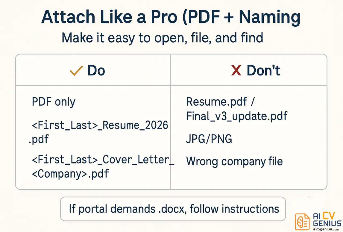Click the Wrong company file entry

pyautogui.click(x=234, y=162)
